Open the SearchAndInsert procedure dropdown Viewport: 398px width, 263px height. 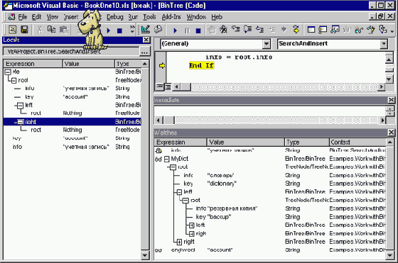coord(384,44)
